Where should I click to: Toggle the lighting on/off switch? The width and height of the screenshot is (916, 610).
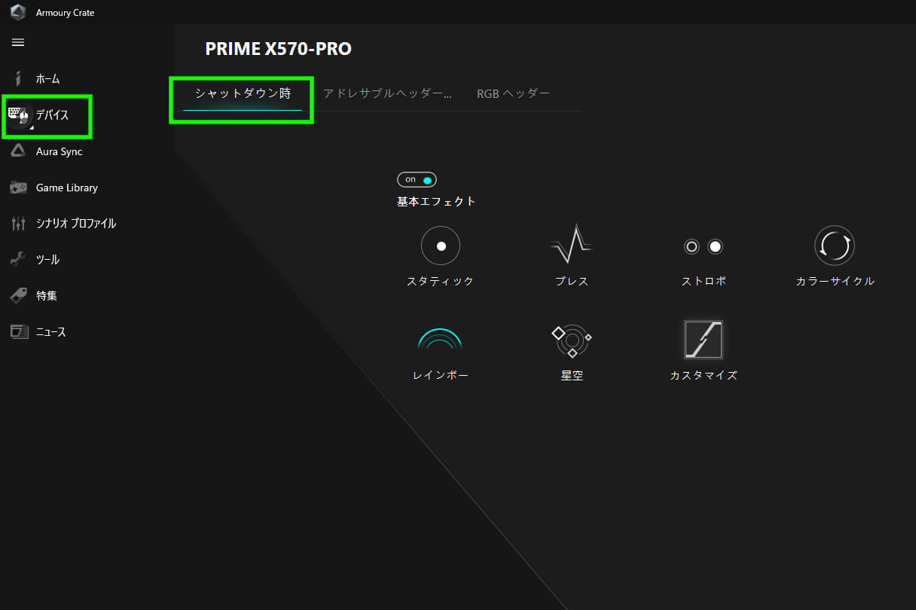point(417,179)
